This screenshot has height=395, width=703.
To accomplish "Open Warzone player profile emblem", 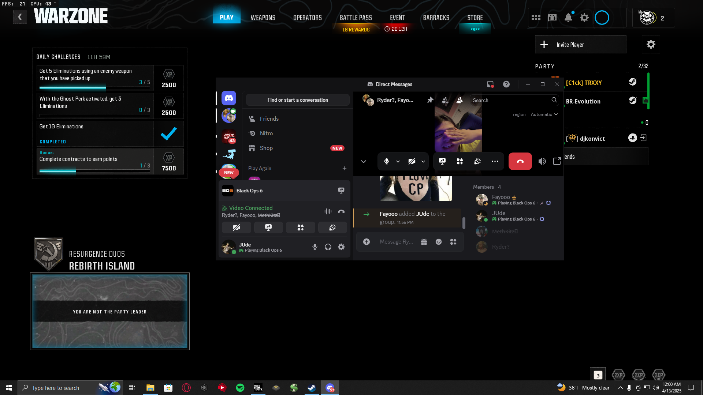I will [648, 18].
